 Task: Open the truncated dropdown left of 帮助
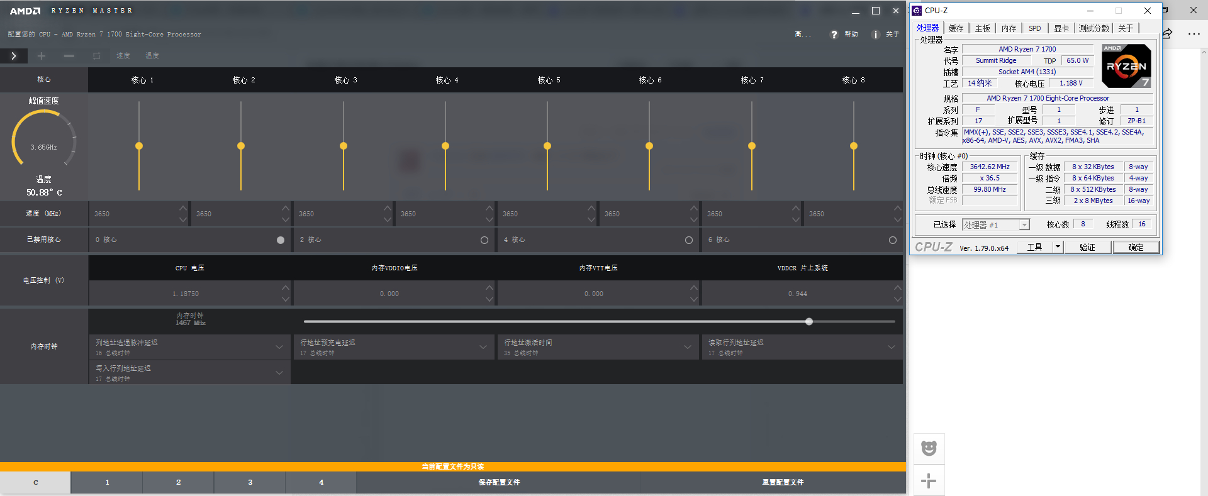tap(803, 35)
